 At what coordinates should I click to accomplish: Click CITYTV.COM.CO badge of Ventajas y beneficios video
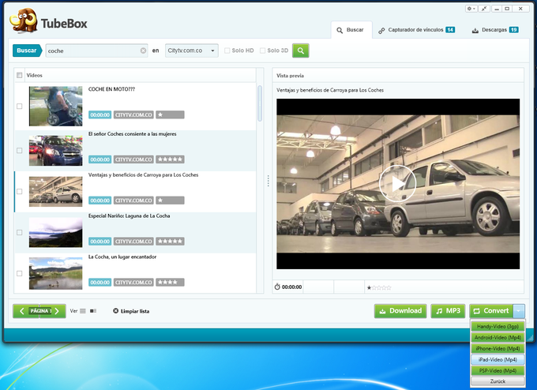coord(133,201)
